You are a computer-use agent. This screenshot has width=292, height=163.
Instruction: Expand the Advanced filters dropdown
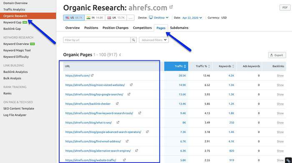[x=154, y=40]
